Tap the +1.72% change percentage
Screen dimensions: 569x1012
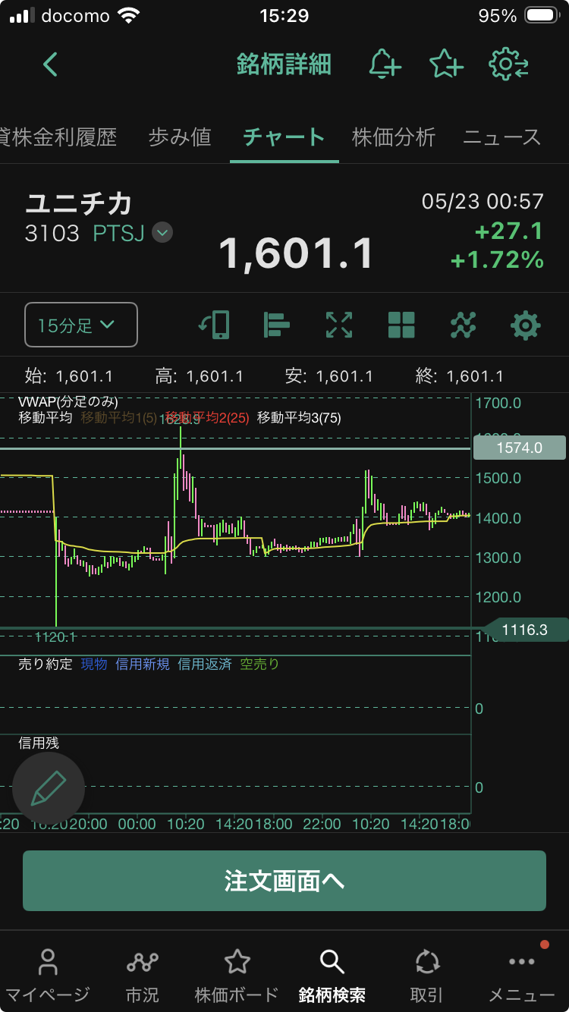pyautogui.click(x=497, y=260)
